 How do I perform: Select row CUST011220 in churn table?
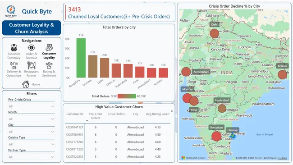click(x=118, y=149)
